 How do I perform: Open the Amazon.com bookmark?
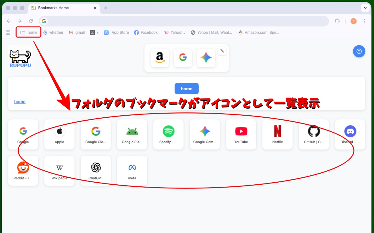click(x=259, y=32)
